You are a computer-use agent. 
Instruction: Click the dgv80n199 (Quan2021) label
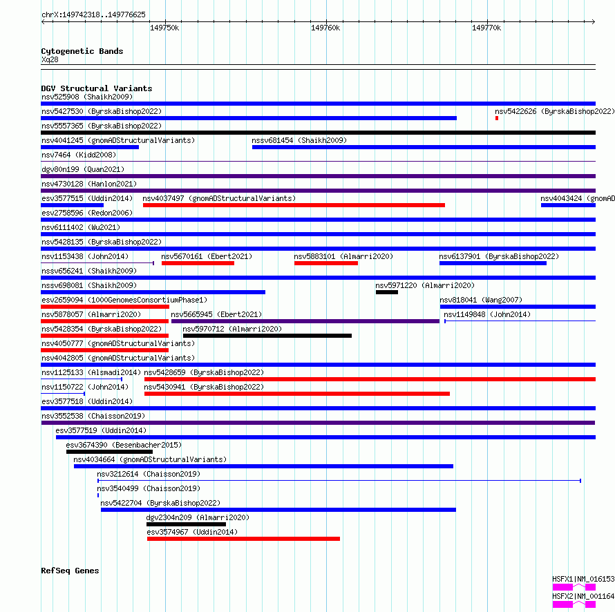(83, 169)
